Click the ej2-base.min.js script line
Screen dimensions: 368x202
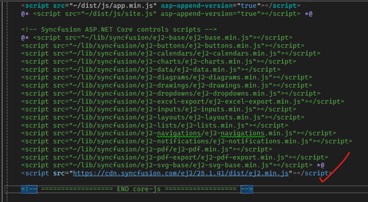point(157,38)
